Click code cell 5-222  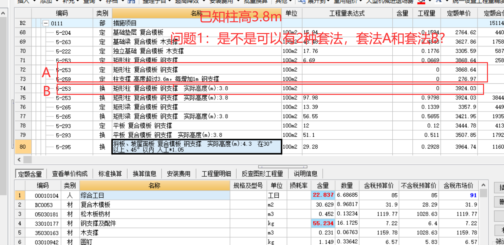pos(63,51)
